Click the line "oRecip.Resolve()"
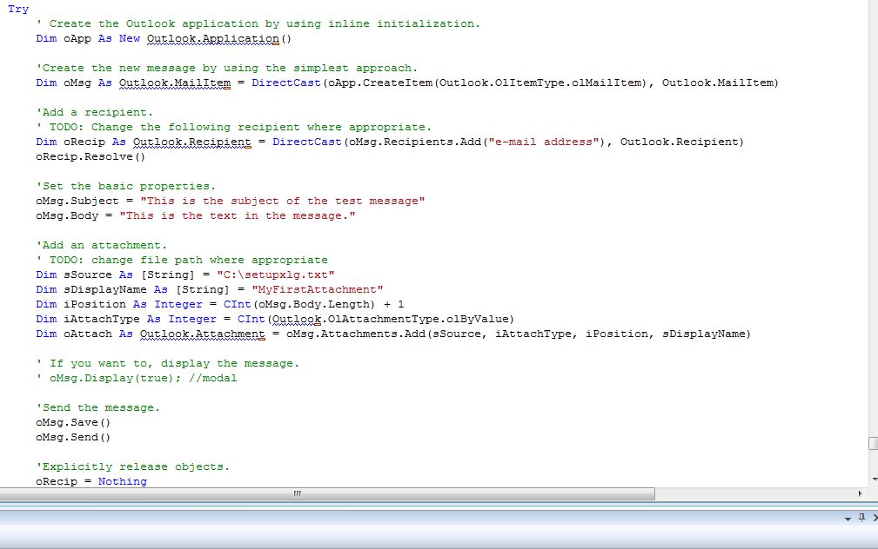Viewport: 878px width, 549px height. click(x=90, y=157)
